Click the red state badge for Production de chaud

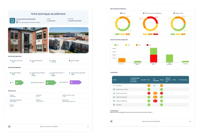149,93
